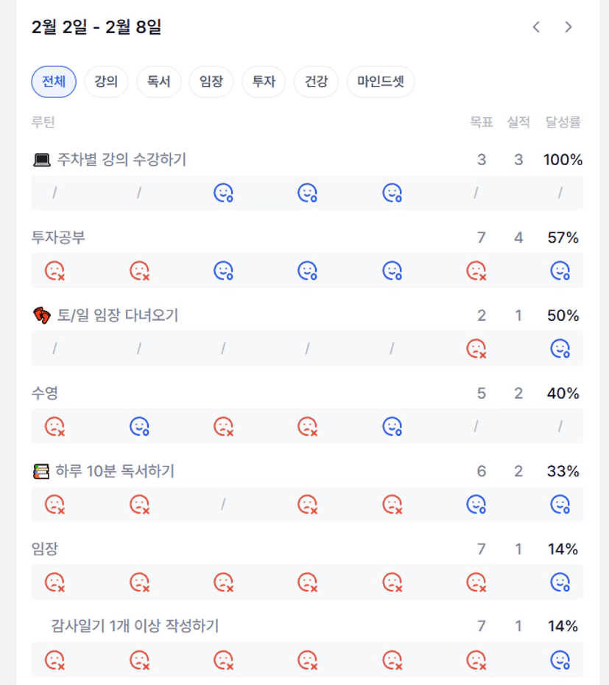
Task: Toggle second day's blue smiley for 수영
Action: tap(139, 426)
